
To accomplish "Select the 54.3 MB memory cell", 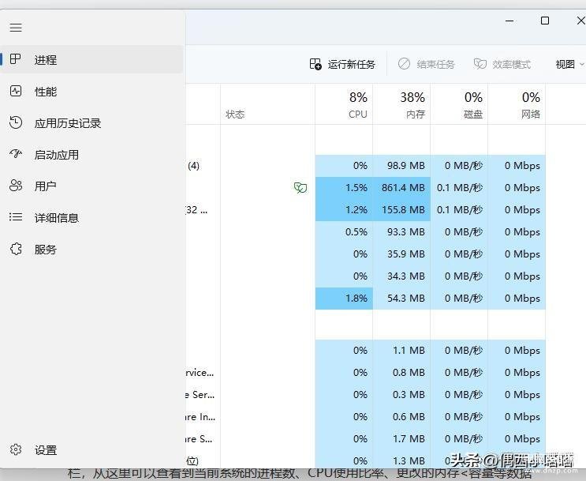I will [x=401, y=299].
